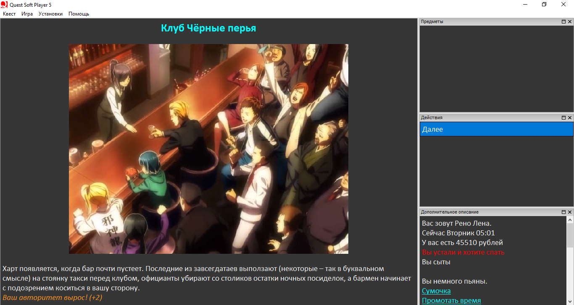Close the Quest Soft Player window

(563, 4)
